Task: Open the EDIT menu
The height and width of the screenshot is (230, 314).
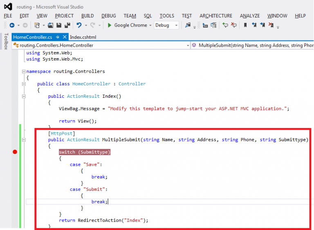Action: [x=24, y=16]
